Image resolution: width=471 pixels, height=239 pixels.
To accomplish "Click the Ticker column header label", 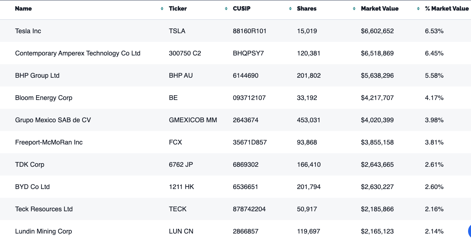I will point(178,9).
